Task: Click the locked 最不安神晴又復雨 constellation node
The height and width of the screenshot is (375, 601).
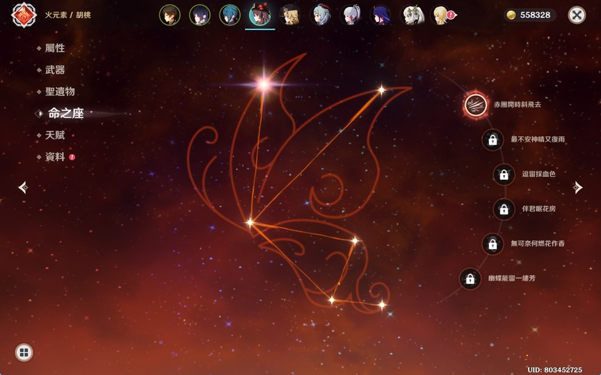Action: click(x=492, y=140)
